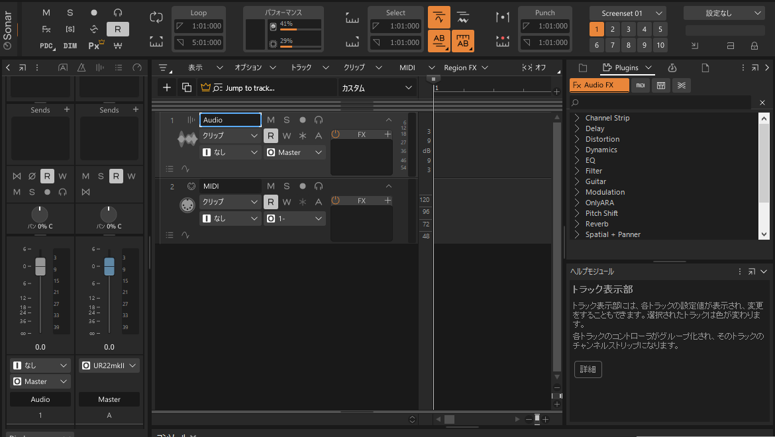Open the オプション menu
775x437 pixels.
pyautogui.click(x=255, y=68)
